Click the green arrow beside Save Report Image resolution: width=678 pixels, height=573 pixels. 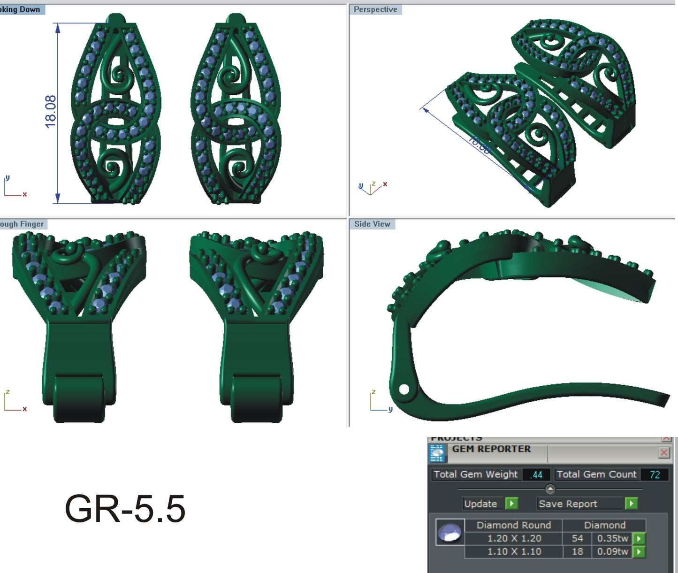click(632, 504)
